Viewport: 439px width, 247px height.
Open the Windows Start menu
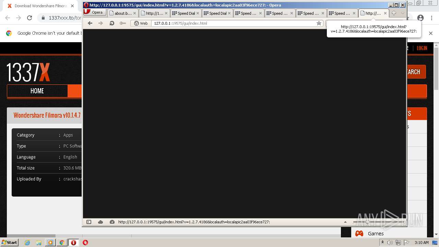pos(10,242)
